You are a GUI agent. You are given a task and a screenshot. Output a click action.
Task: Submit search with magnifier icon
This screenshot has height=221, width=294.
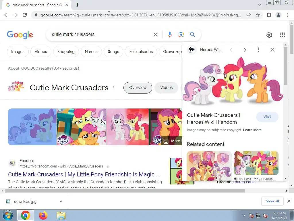[x=192, y=35]
